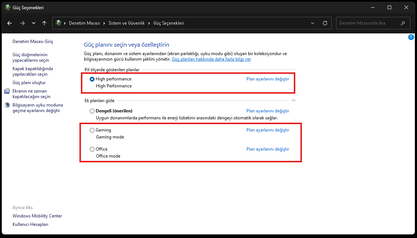Open Güç planları hakkında daha fazla bilgi link
The image size is (417, 238).
point(211,59)
